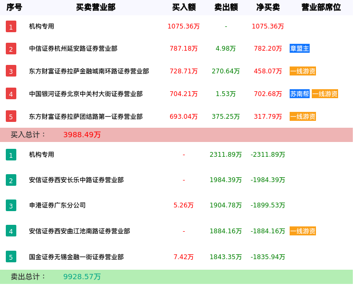
Task: Open 中国银河证券北京中关村大街证券营业部 entry
Action: point(86,93)
